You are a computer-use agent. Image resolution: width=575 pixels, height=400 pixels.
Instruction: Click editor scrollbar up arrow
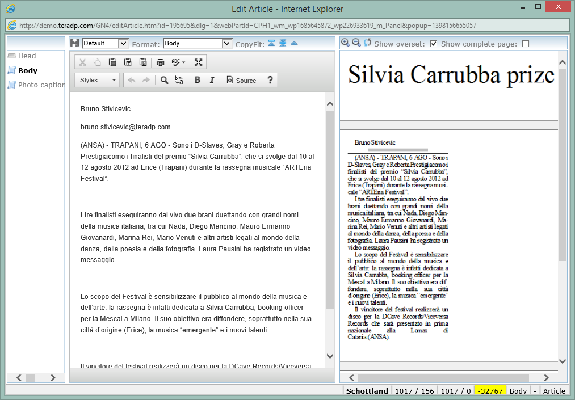(330, 104)
